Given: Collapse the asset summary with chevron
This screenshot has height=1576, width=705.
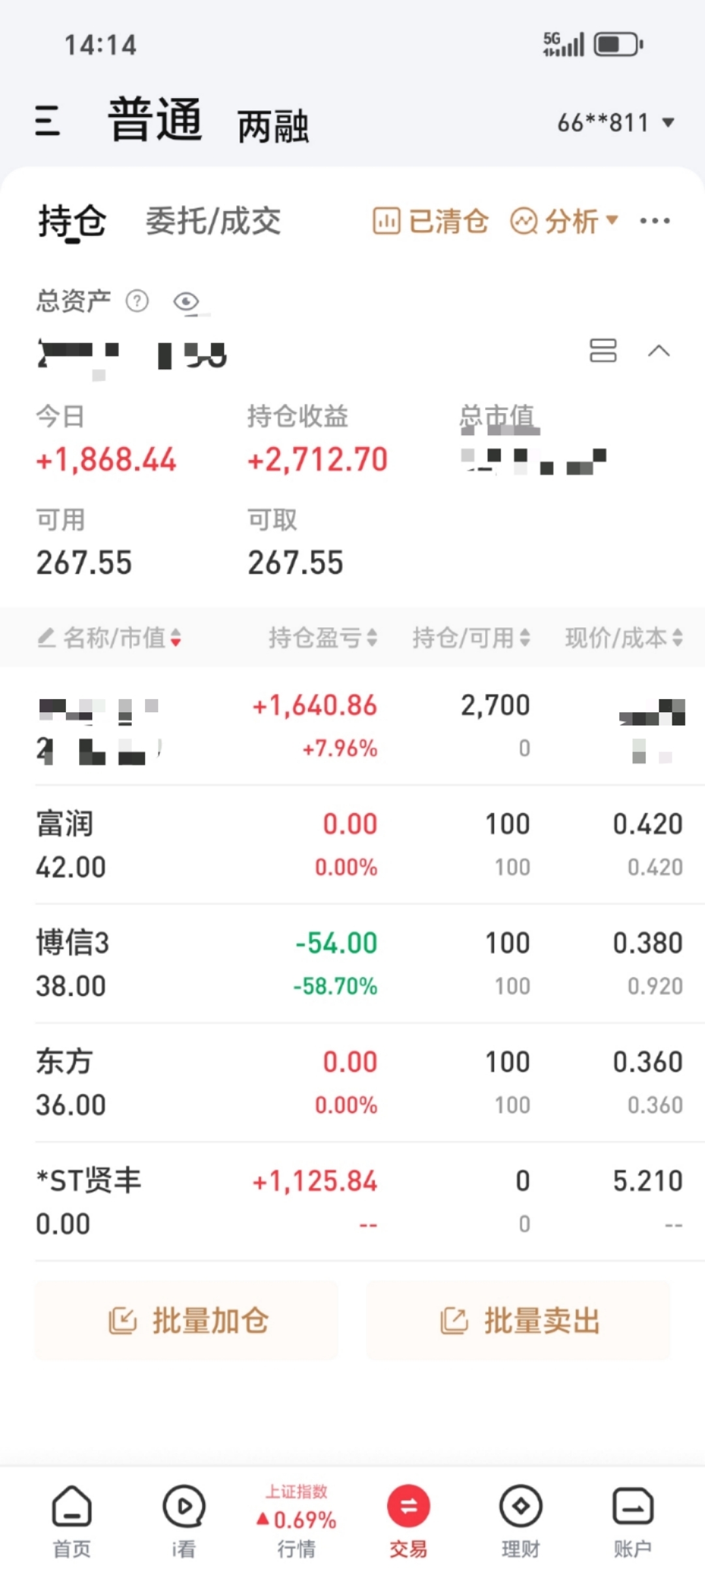Looking at the screenshot, I should 659,352.
